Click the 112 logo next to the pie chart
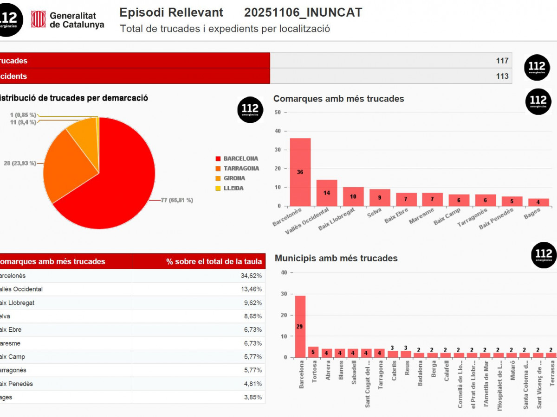557x417 pixels. click(250, 110)
